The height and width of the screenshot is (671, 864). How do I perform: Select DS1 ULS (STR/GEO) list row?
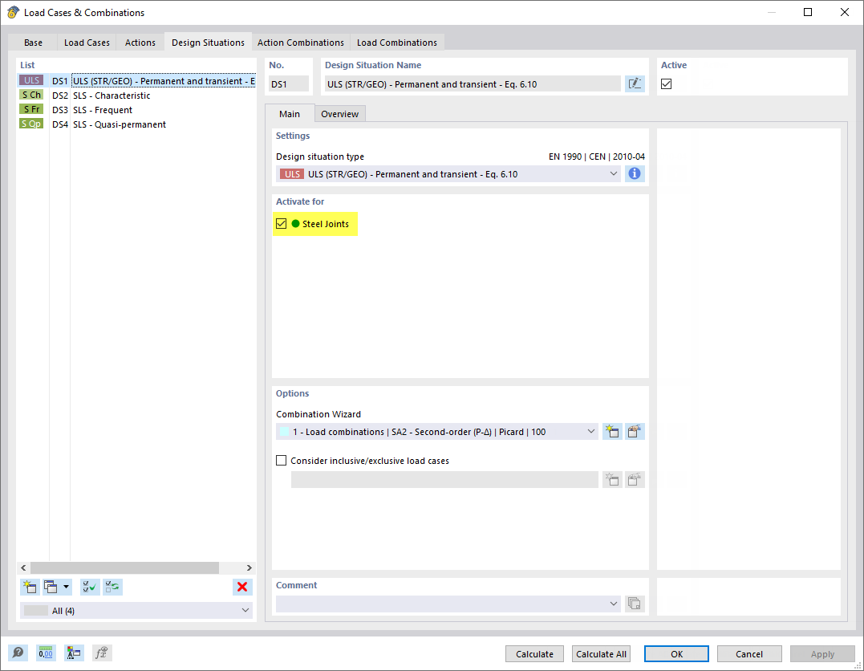click(136, 81)
